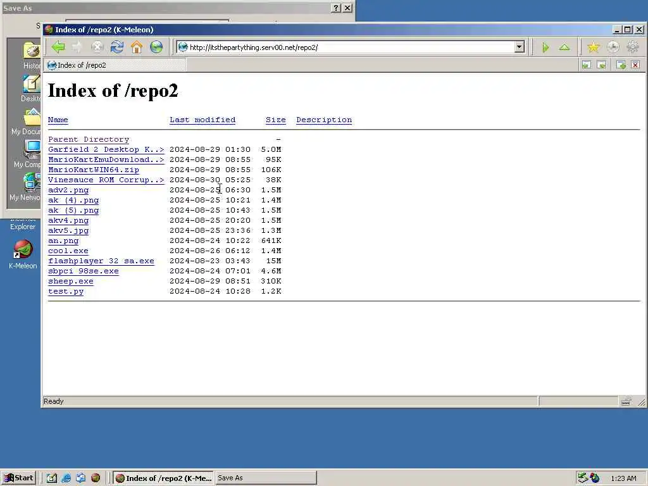
Task: Click the system tray network icon
Action: point(583,478)
